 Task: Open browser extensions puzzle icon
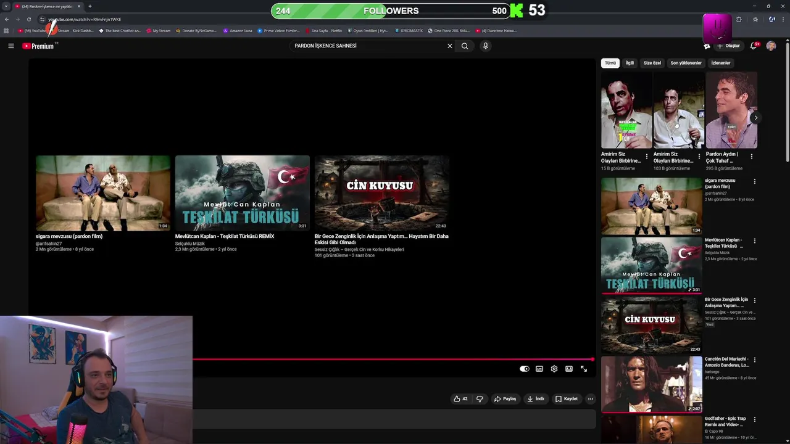pos(739,19)
